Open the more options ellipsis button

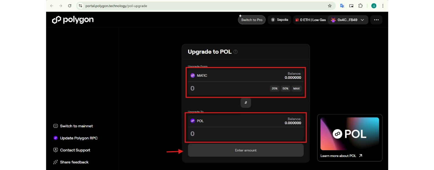coord(376,20)
